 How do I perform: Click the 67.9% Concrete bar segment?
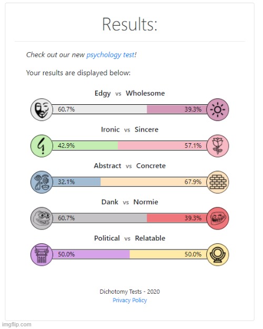click(x=154, y=182)
